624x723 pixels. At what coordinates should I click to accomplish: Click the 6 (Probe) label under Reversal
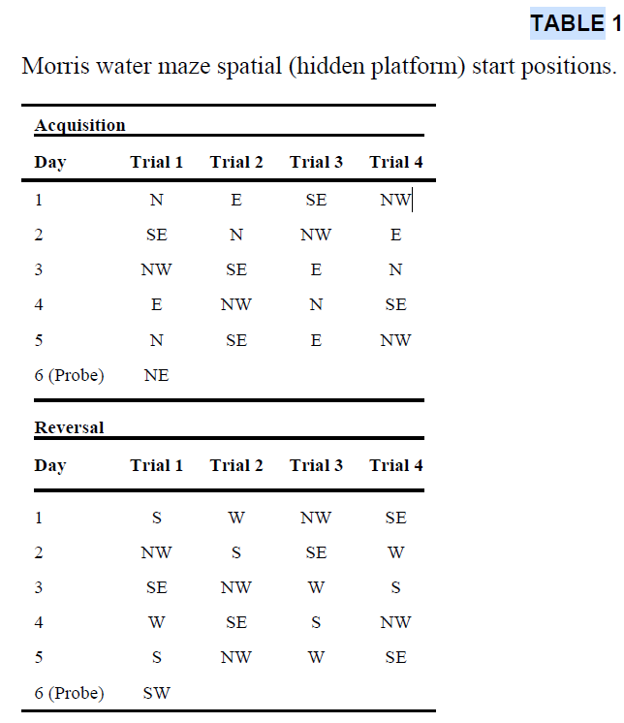69,693
